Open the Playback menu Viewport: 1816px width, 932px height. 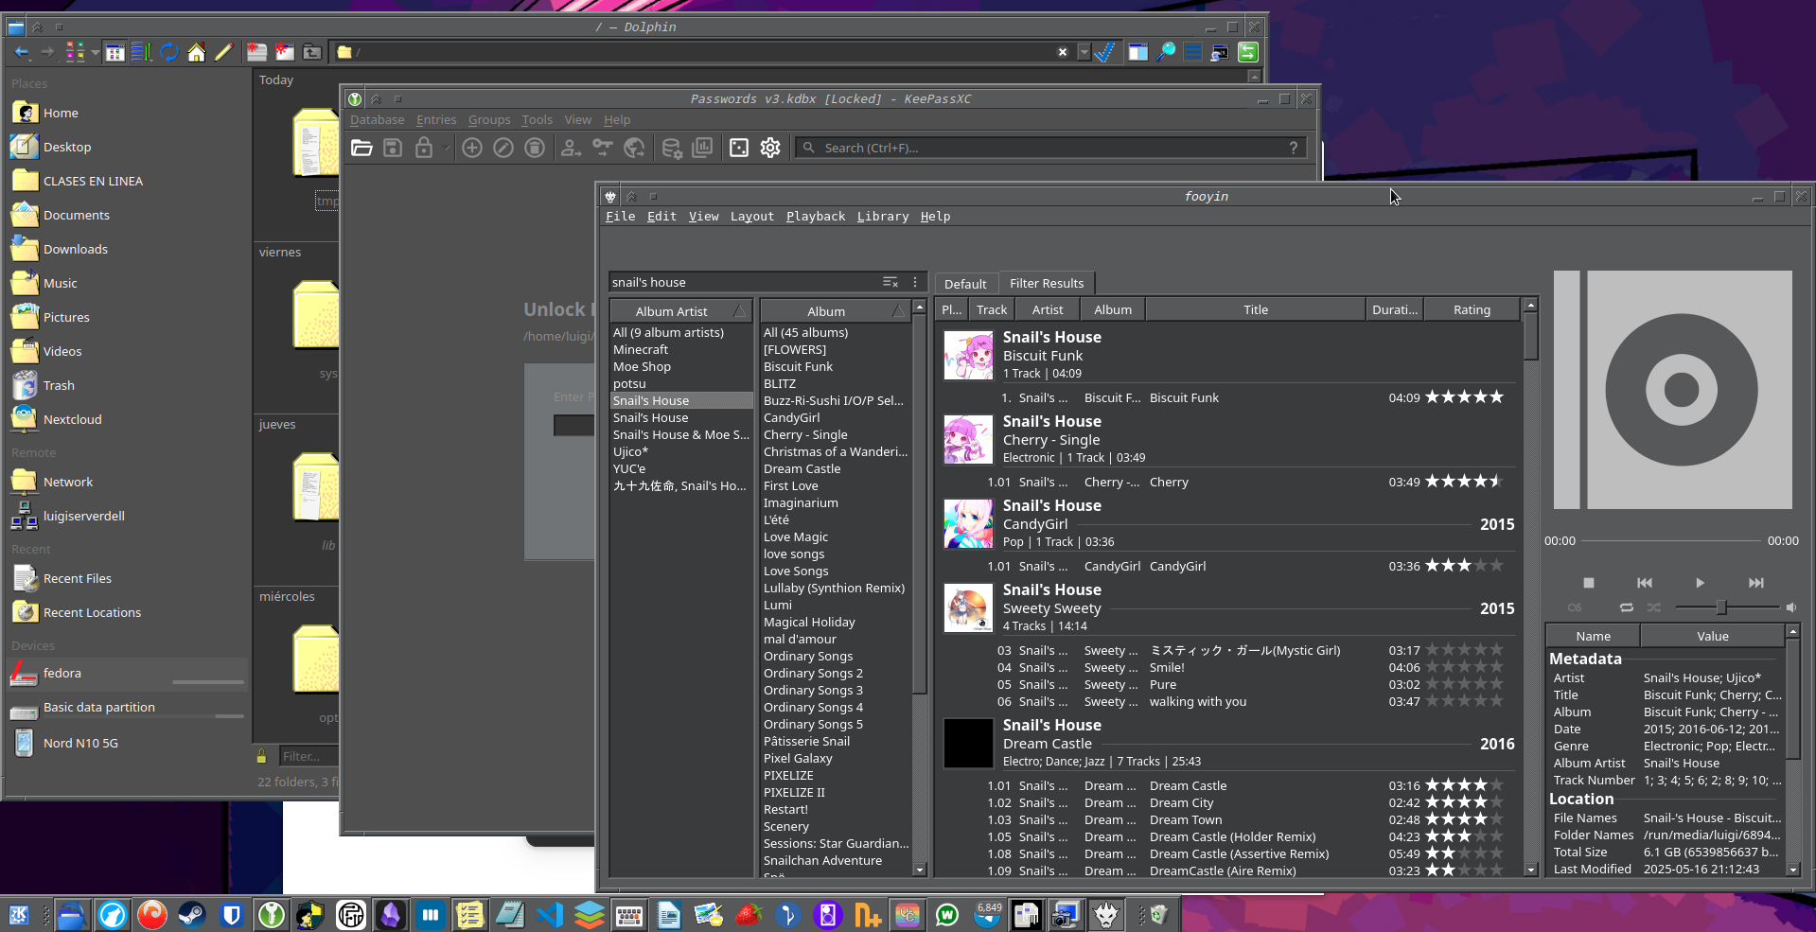coord(815,217)
